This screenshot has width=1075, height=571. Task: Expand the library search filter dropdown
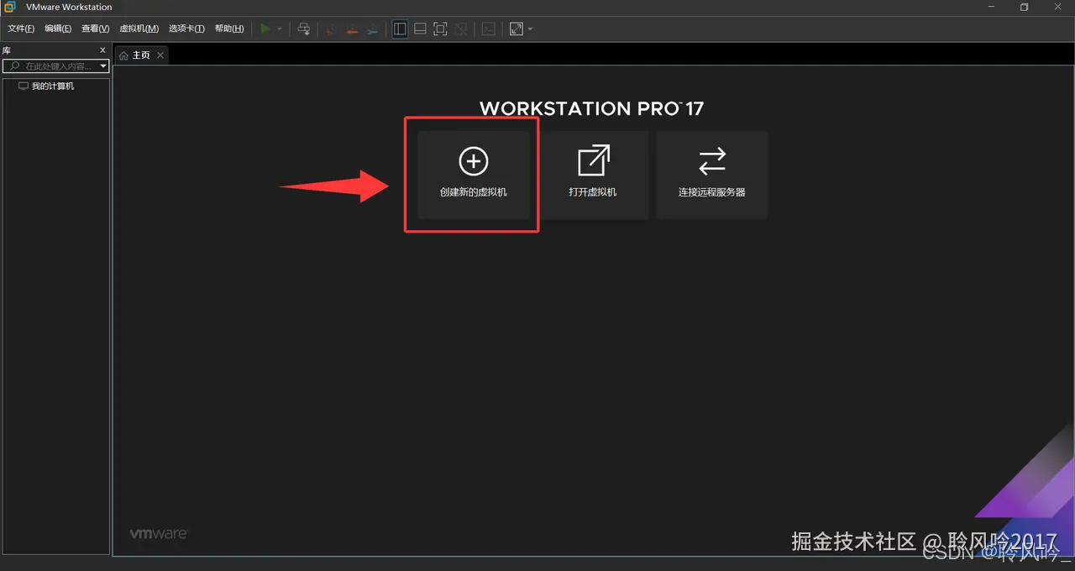103,65
